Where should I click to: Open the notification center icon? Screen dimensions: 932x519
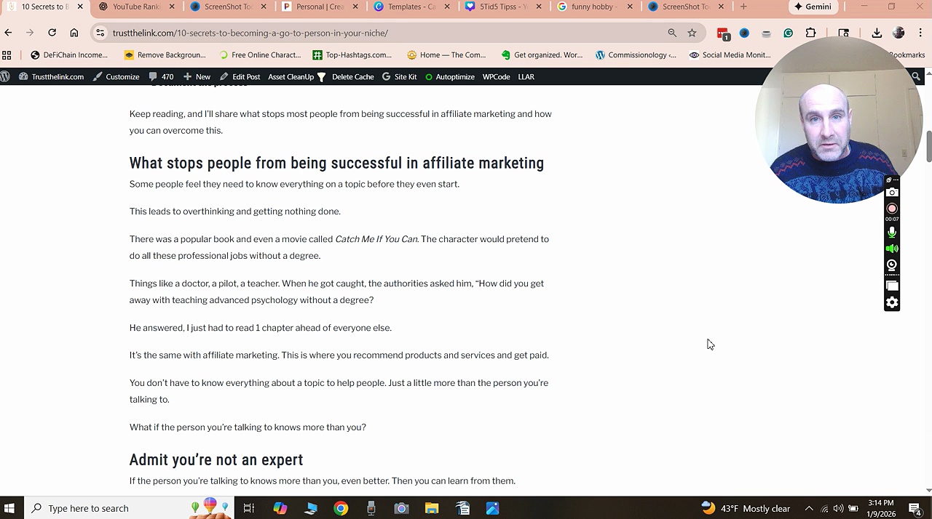tap(916, 508)
